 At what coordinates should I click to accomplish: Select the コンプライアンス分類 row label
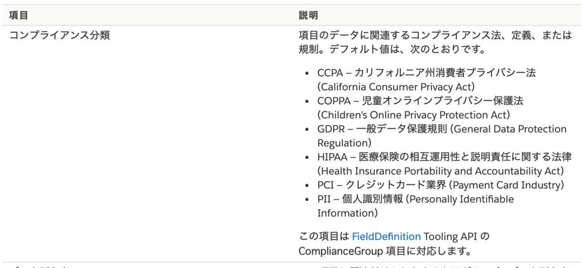click(60, 35)
